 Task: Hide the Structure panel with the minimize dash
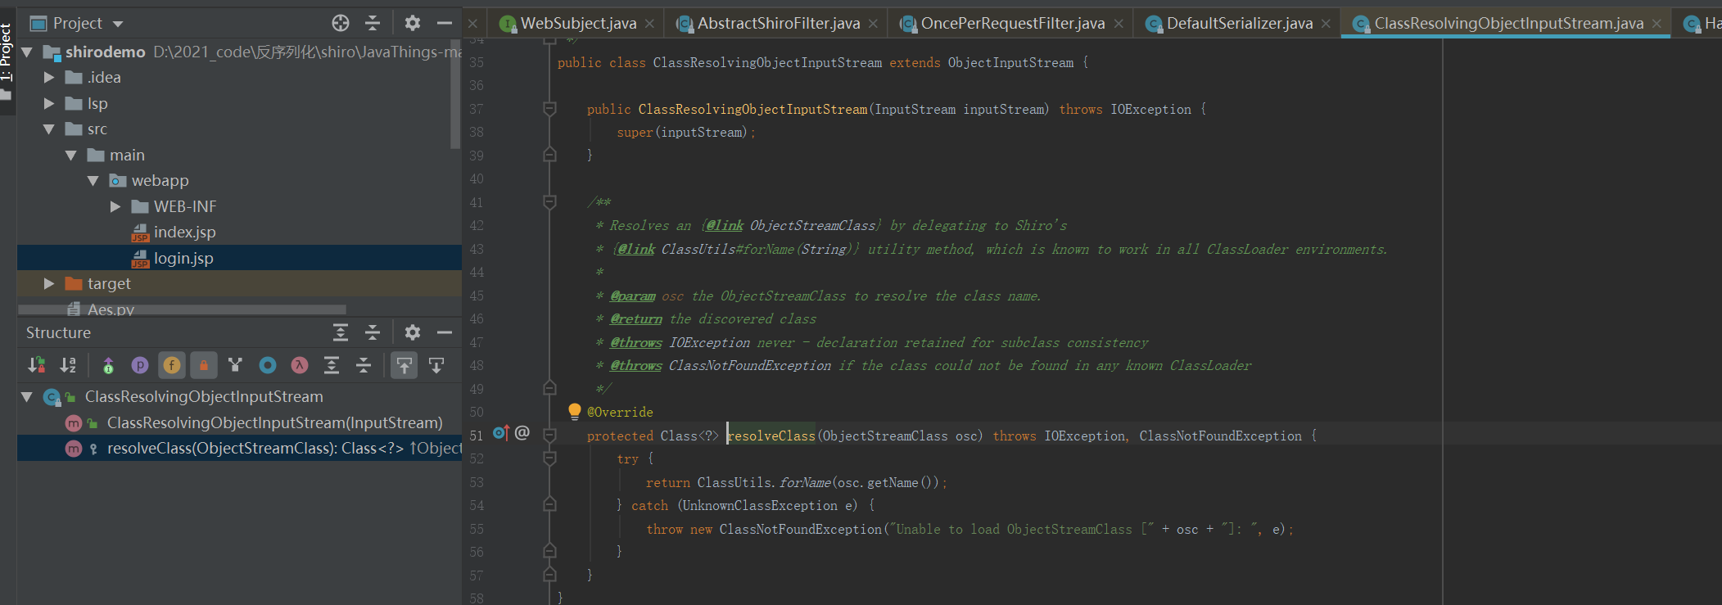(445, 332)
